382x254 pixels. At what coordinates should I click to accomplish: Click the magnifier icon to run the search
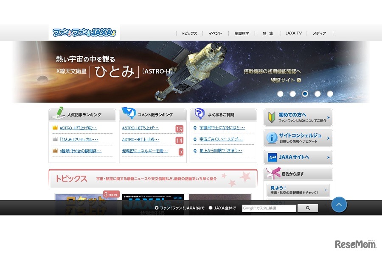pos(307,208)
